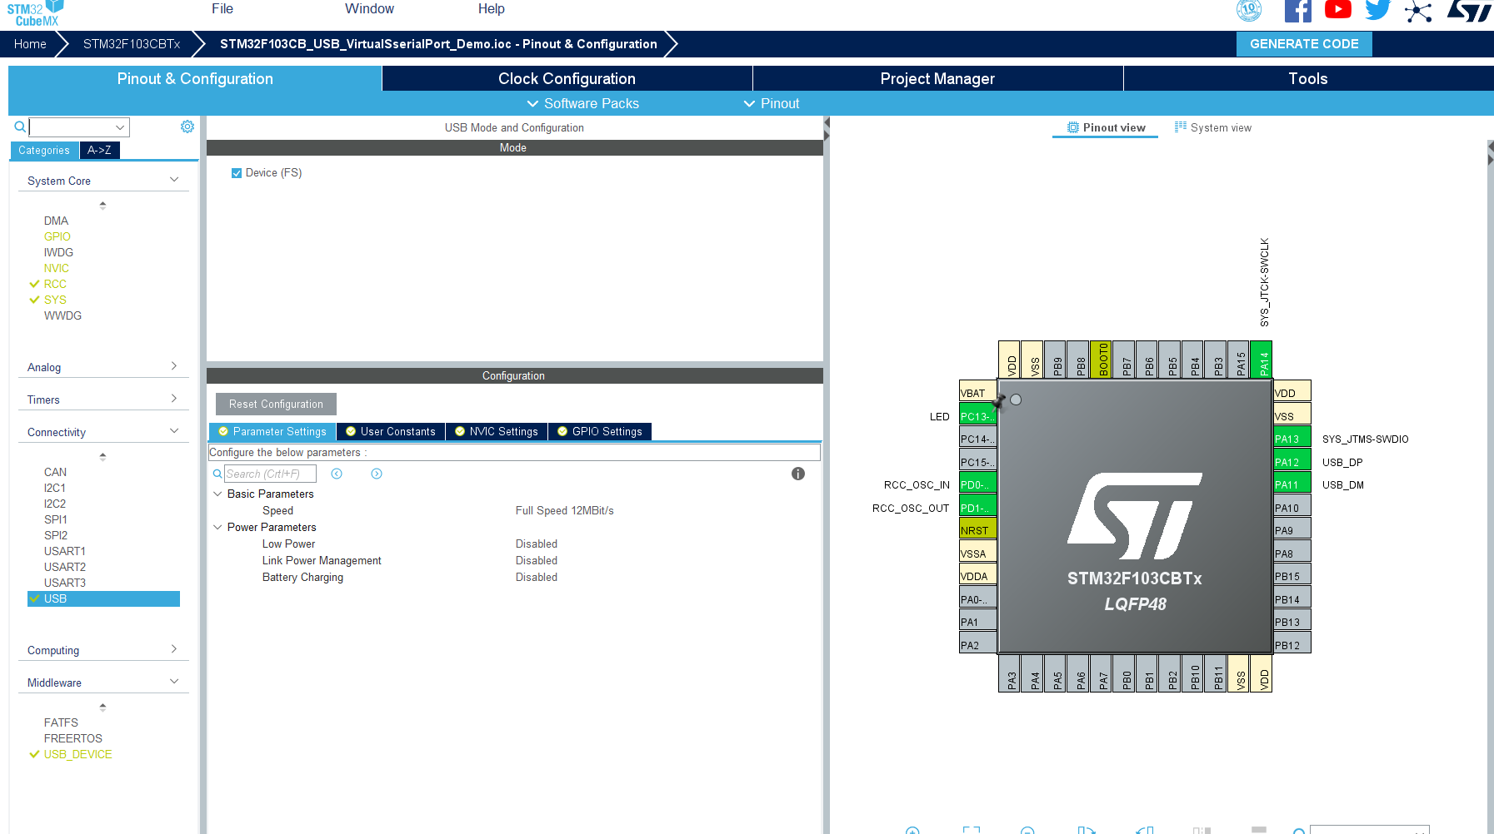Click the GENERATE CODE button
The image size is (1494, 834).
(x=1304, y=44)
